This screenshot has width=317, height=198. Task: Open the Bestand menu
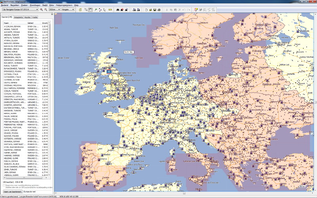tap(4, 5)
